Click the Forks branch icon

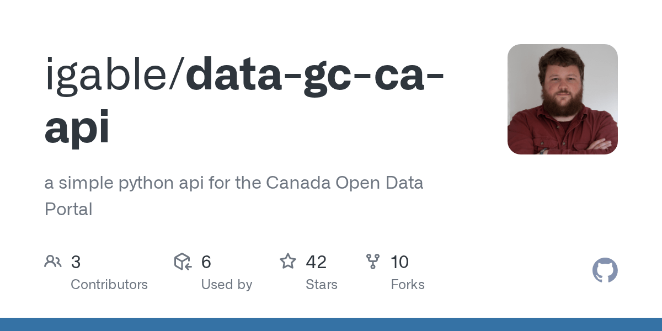tap(373, 261)
